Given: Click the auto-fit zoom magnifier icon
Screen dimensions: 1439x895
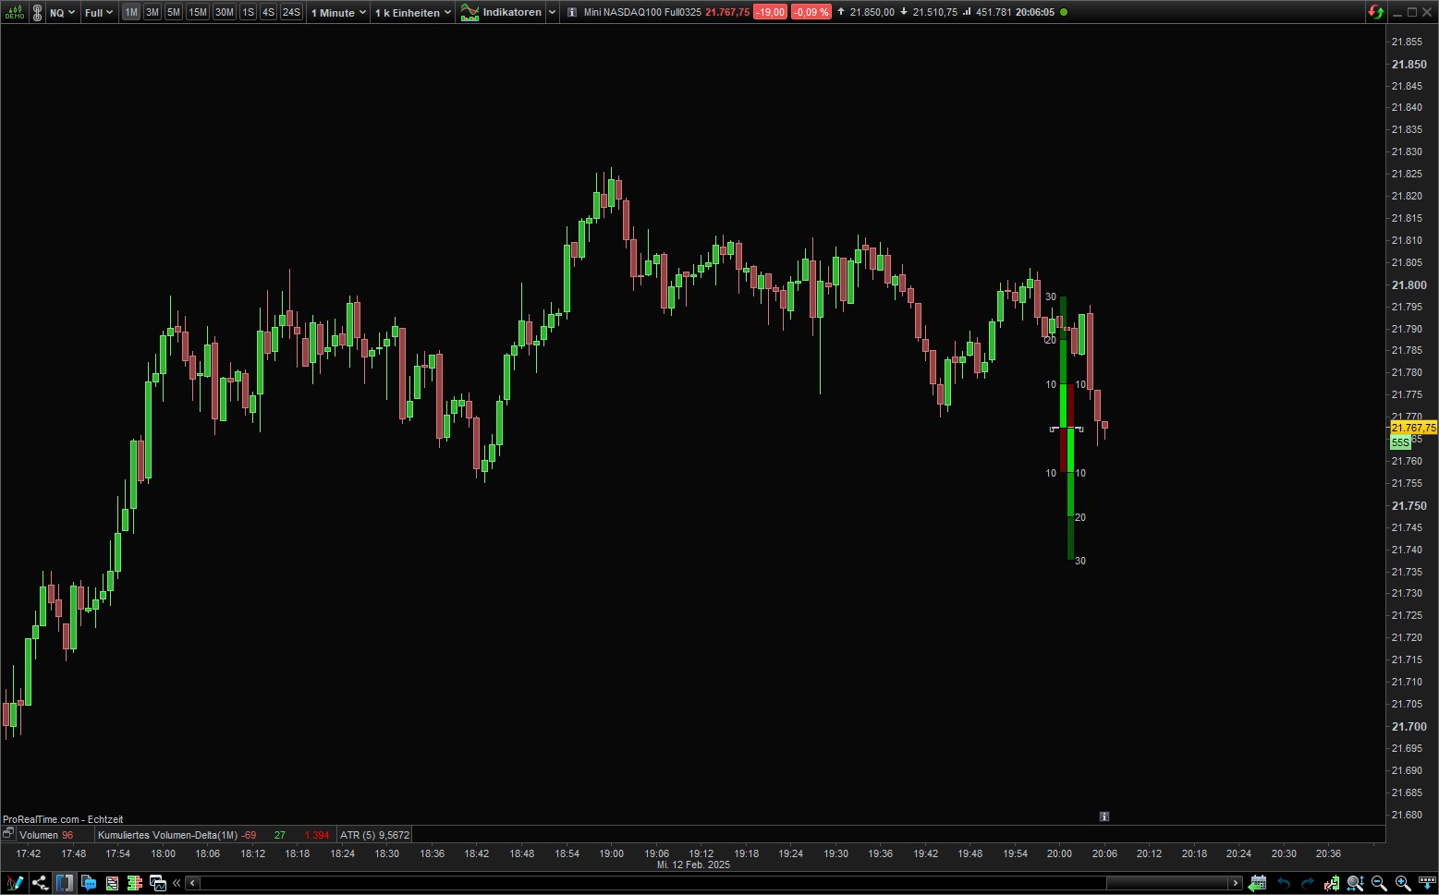Looking at the screenshot, I should (x=1354, y=883).
